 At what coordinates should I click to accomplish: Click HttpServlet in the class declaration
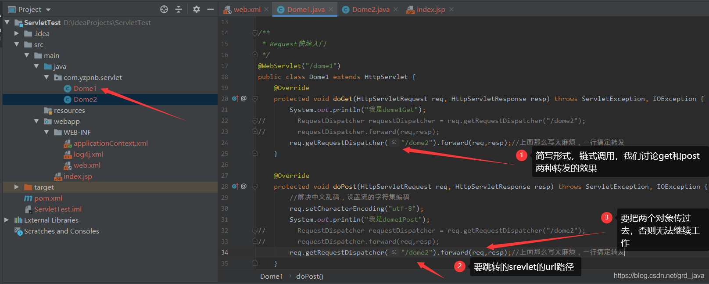click(386, 77)
